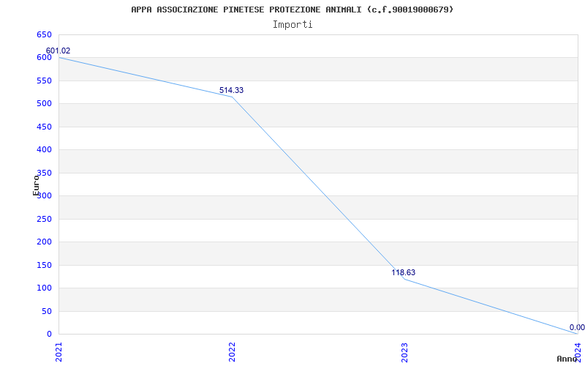Click the 650 y-axis tick label
This screenshot has height=366, width=585.
coord(44,34)
